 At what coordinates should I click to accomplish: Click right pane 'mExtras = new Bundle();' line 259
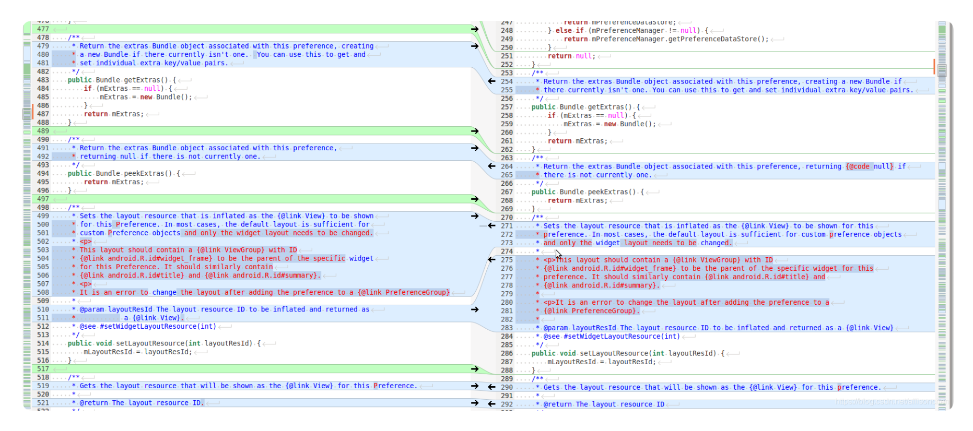(609, 124)
